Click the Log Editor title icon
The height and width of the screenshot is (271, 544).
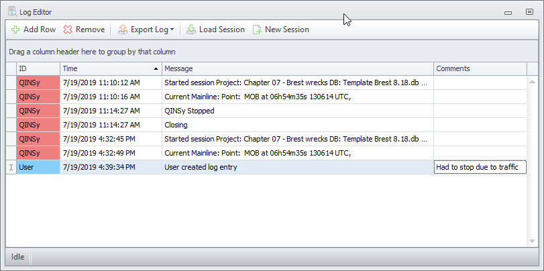[12, 12]
